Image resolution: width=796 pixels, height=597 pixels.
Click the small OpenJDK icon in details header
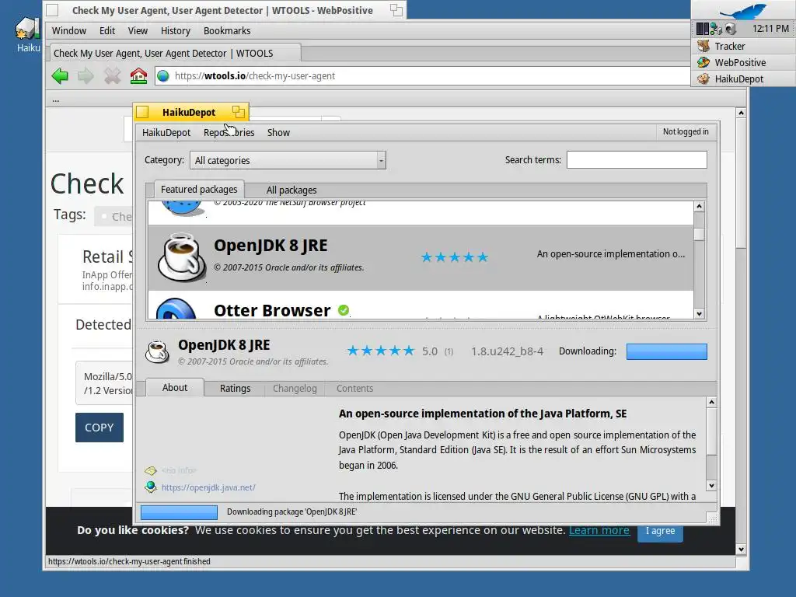(x=157, y=351)
